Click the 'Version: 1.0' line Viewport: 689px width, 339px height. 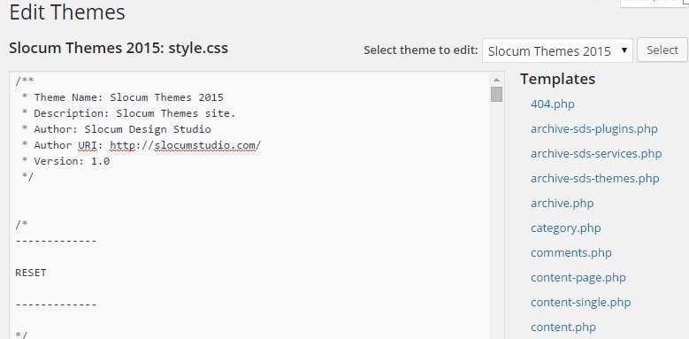point(72,161)
